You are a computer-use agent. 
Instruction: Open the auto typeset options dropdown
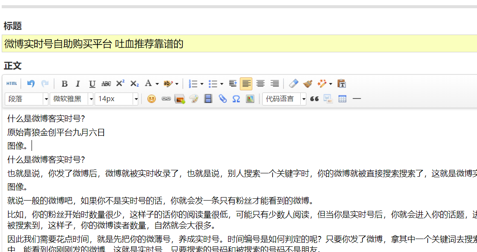pos(331,84)
